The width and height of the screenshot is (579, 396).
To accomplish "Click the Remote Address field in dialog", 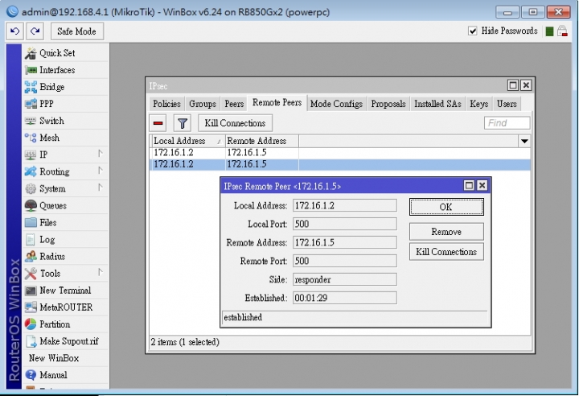I will point(345,242).
